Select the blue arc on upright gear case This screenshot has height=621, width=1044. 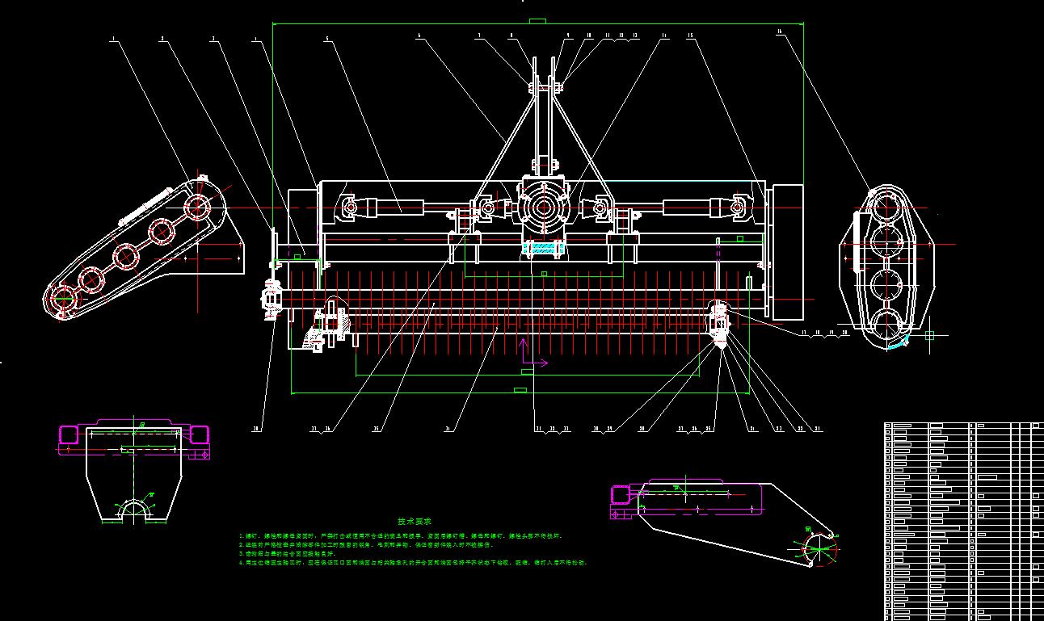coord(899,343)
